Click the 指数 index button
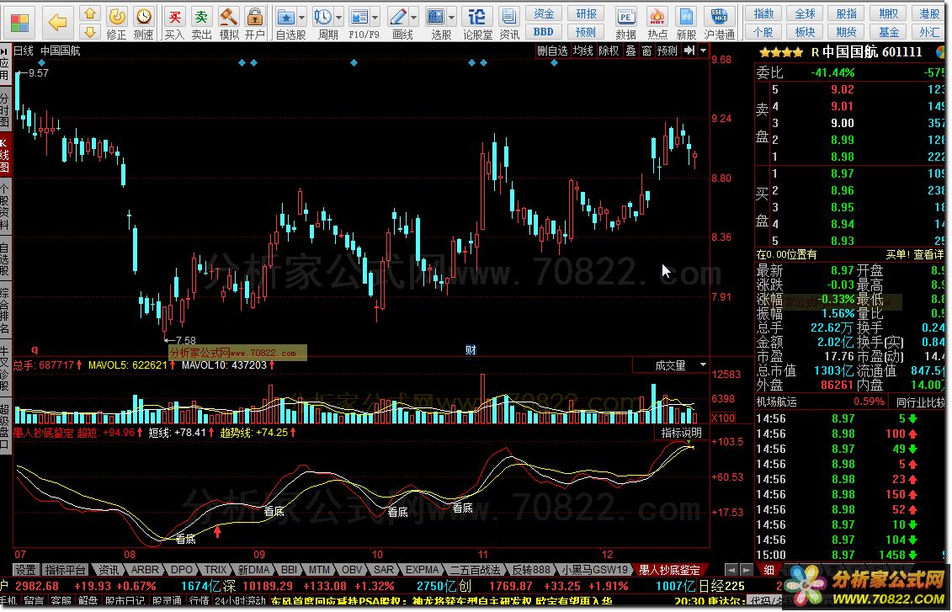 pyautogui.click(x=763, y=13)
